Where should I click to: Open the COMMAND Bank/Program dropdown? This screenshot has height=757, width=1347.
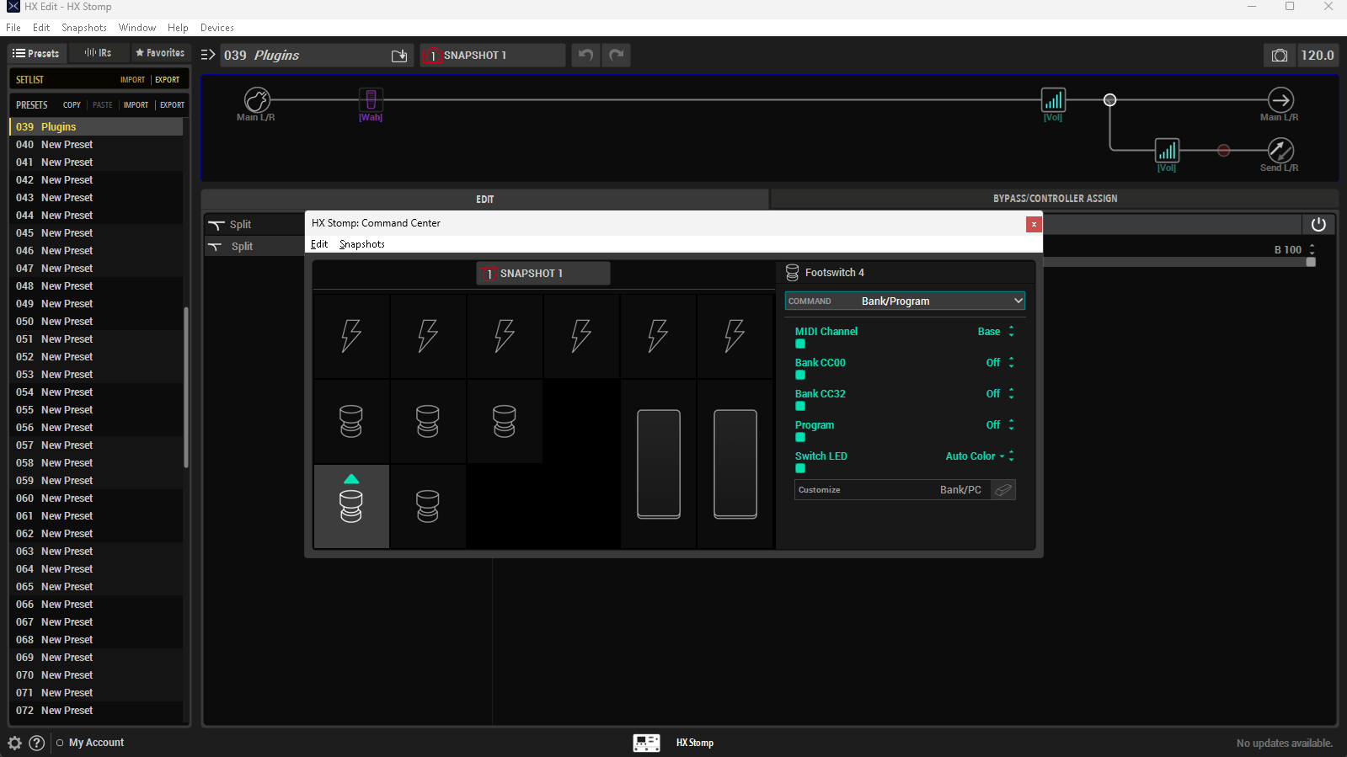905,301
